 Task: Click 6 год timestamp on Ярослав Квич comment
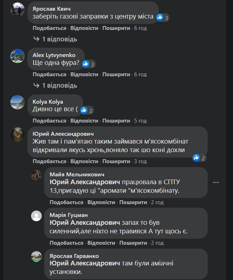140,28
